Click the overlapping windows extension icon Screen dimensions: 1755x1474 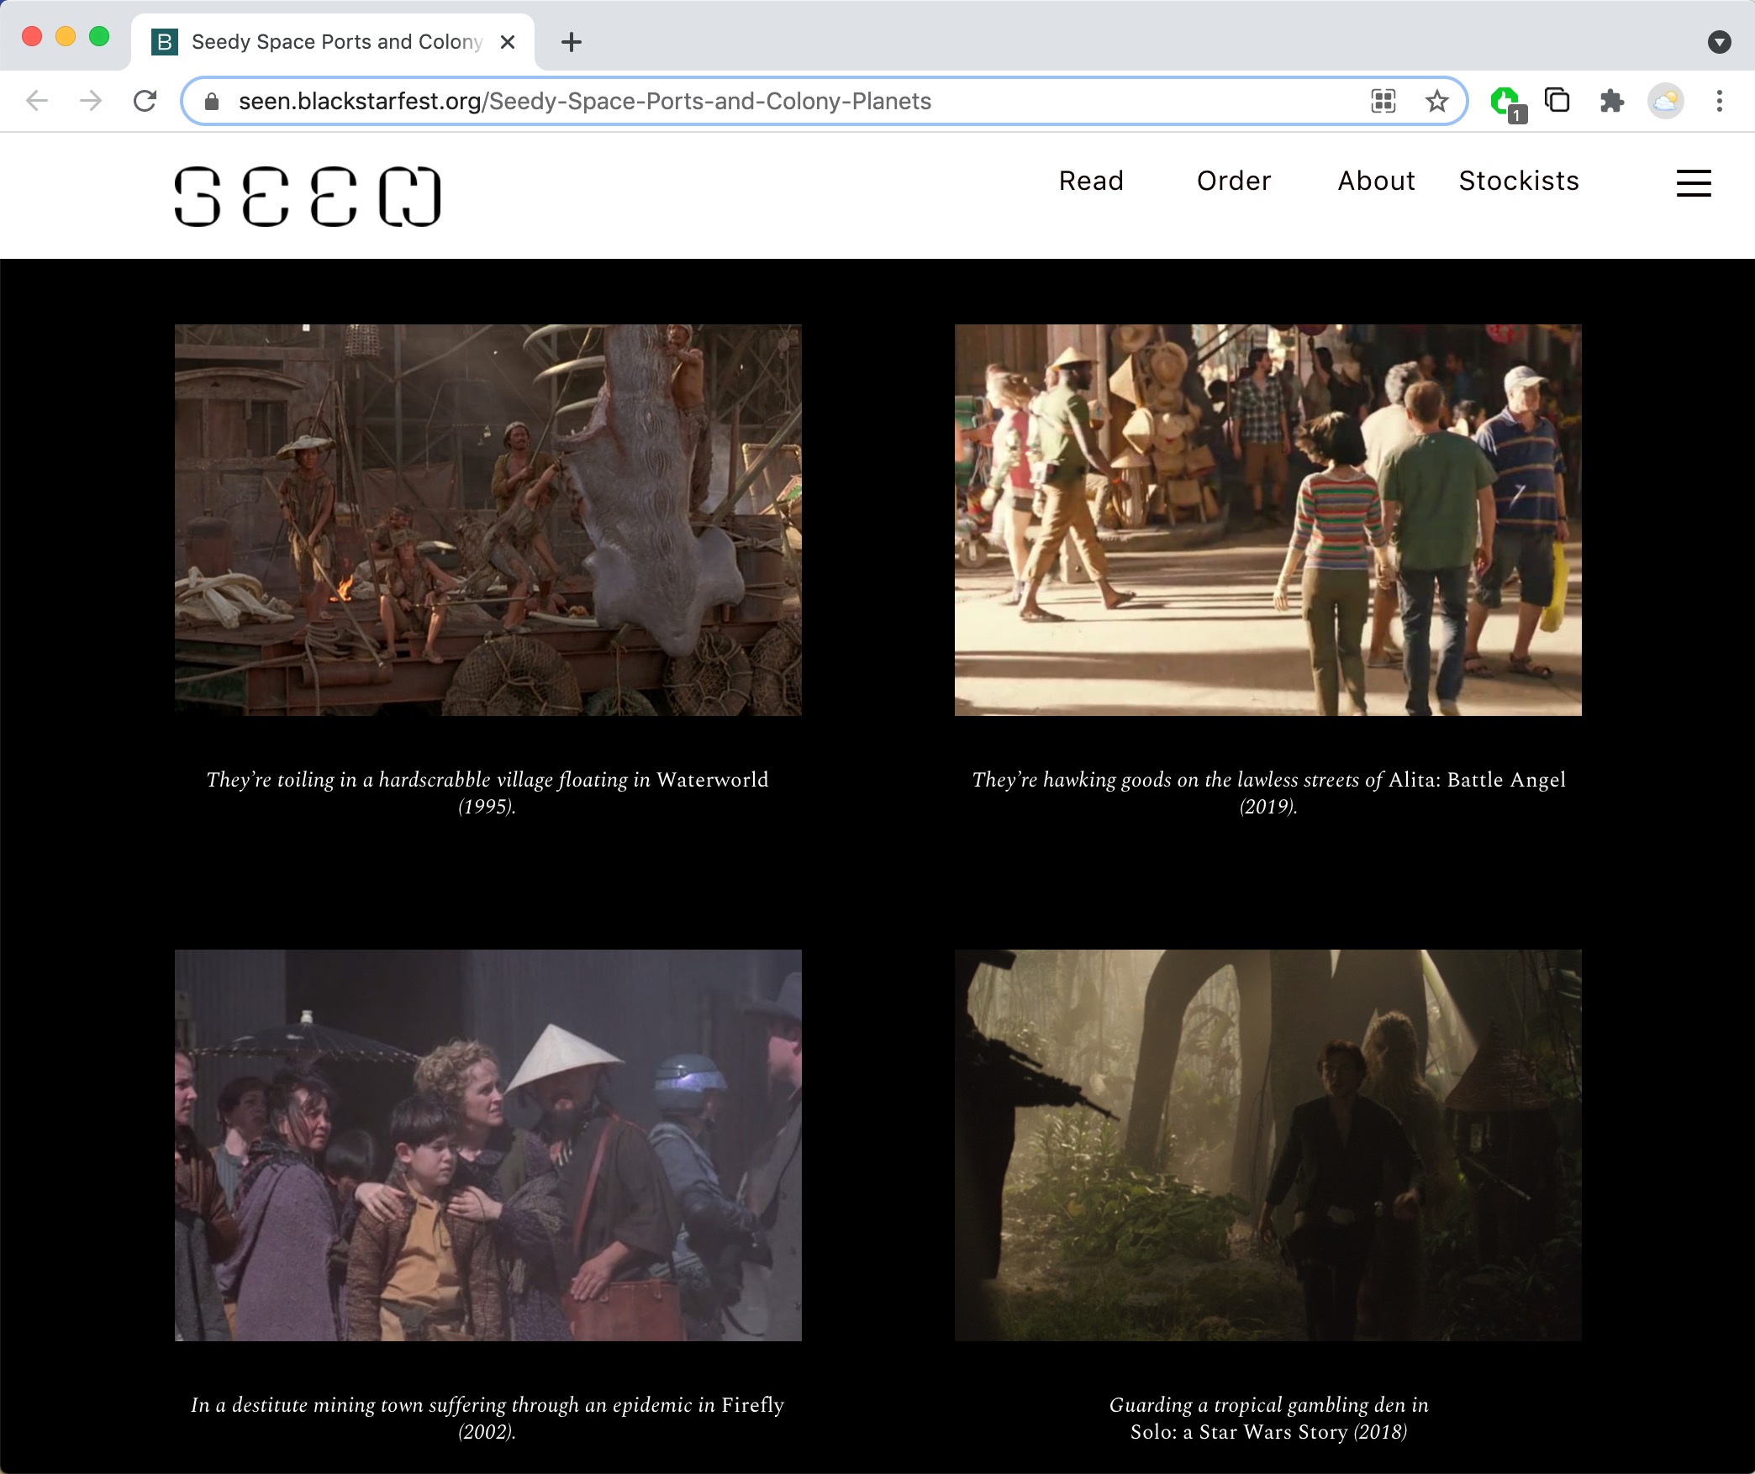coord(1557,101)
